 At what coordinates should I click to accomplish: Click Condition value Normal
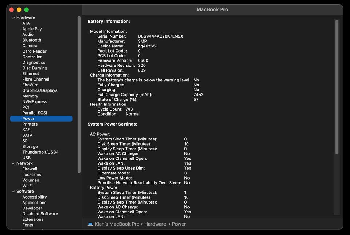click(x=132, y=114)
